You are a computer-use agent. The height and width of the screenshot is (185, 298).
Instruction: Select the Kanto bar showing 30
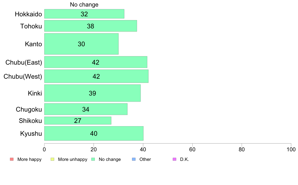[x=81, y=44]
